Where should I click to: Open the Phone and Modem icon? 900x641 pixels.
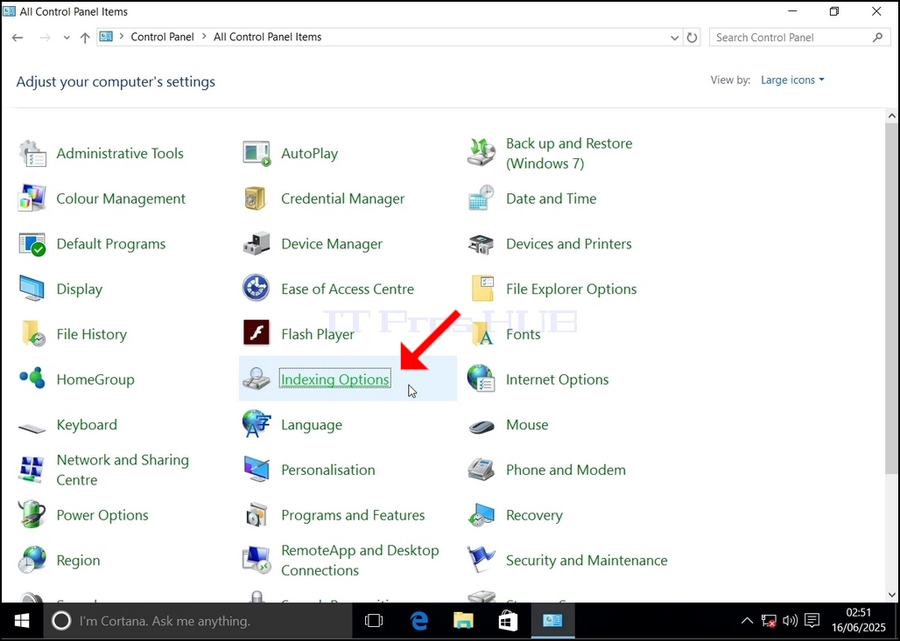pyautogui.click(x=481, y=470)
